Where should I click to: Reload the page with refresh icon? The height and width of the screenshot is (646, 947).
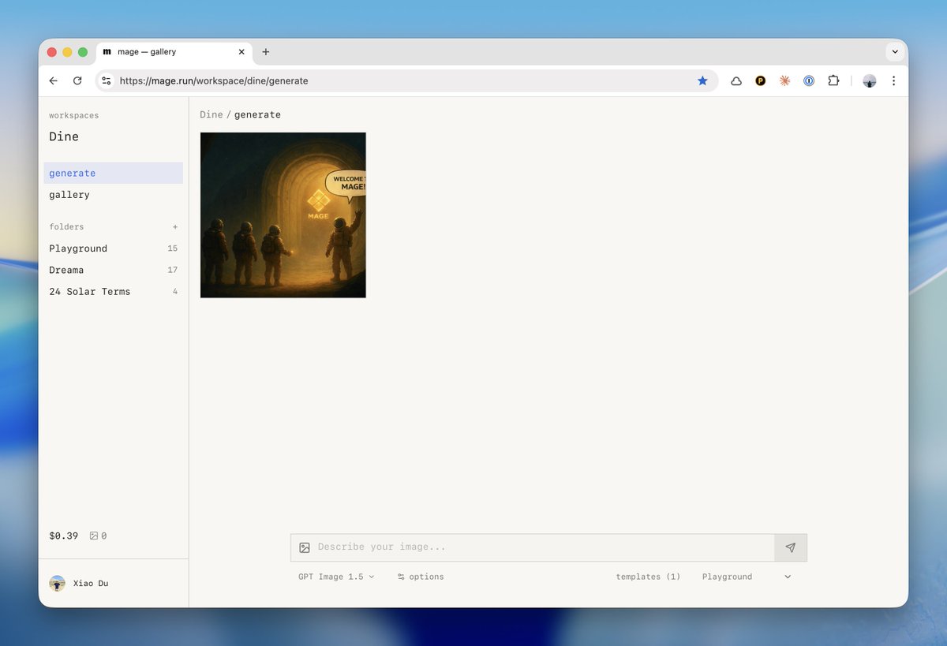[77, 80]
